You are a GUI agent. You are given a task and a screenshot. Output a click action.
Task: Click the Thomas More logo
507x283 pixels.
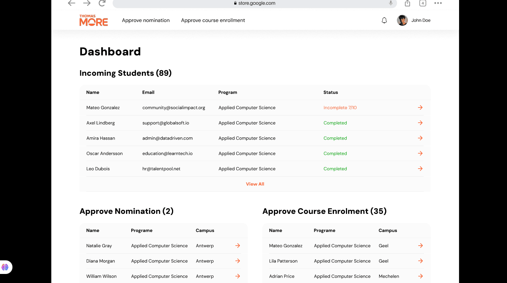(x=94, y=20)
